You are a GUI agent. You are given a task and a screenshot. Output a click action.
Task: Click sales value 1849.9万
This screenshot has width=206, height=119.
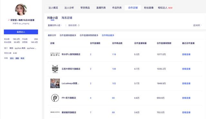point(161,83)
